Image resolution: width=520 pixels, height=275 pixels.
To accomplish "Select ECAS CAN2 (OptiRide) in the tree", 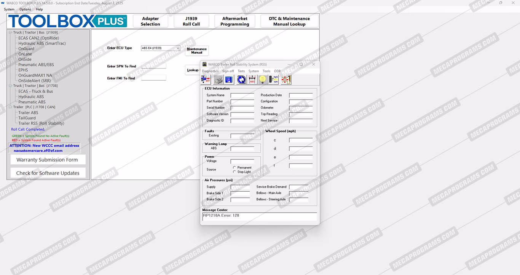I will pyautogui.click(x=39, y=38).
